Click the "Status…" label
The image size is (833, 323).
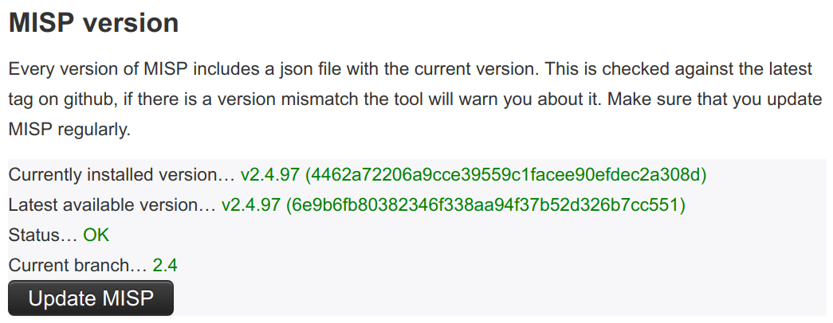tap(43, 235)
